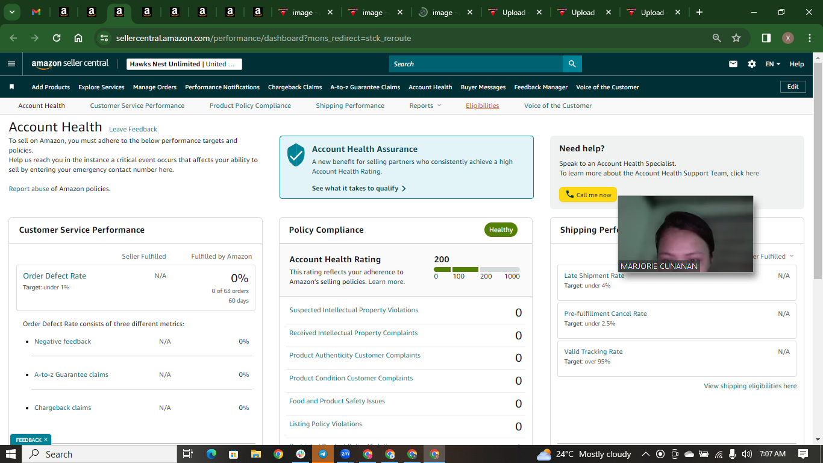Open the Seller Central hamburger menu
Image resolution: width=823 pixels, height=463 pixels.
(11, 64)
